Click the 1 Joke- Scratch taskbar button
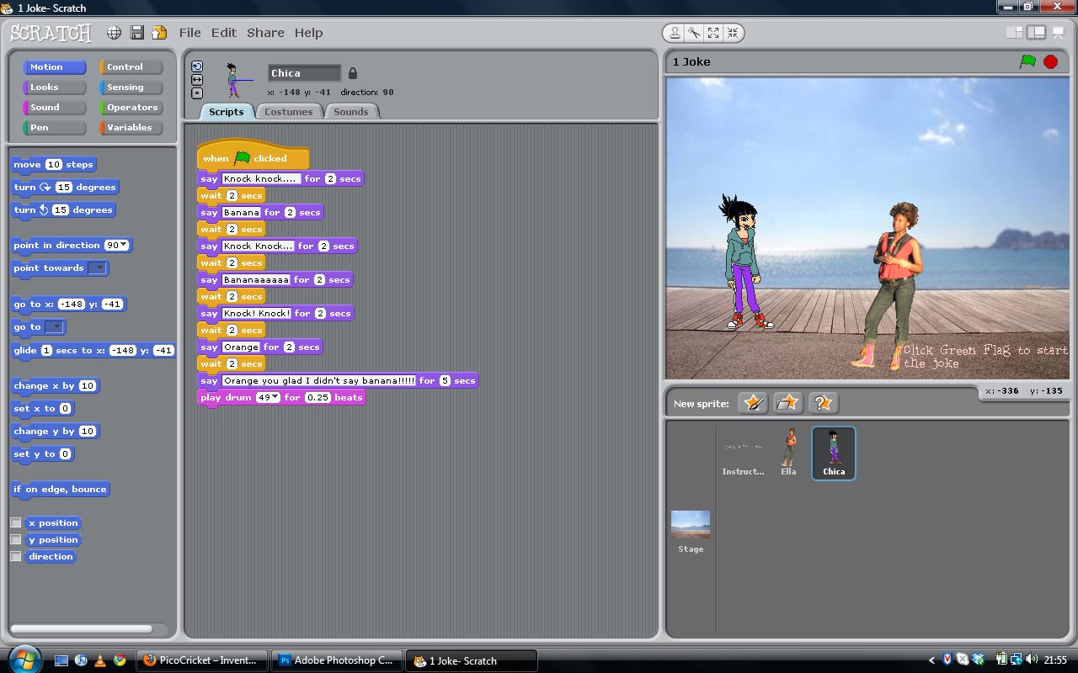 pyautogui.click(x=472, y=660)
